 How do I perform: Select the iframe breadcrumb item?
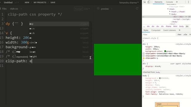[168, 26]
